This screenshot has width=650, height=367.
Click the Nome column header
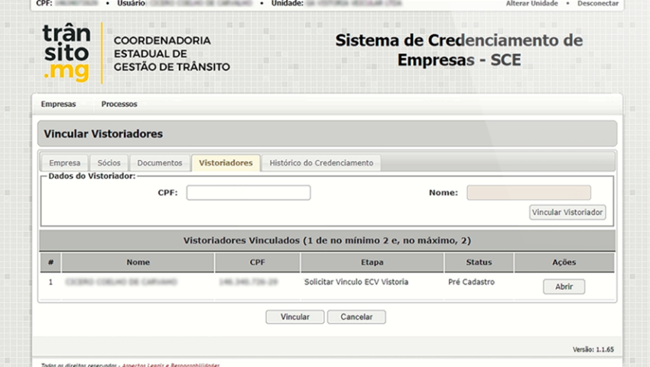click(x=138, y=262)
